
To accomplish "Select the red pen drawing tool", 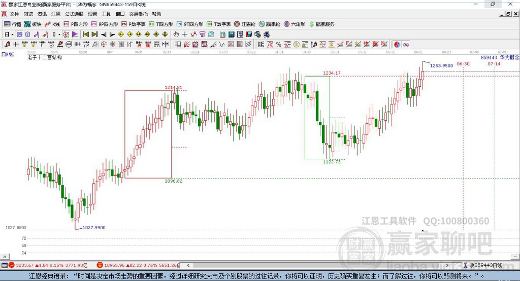I will (7, 45).
